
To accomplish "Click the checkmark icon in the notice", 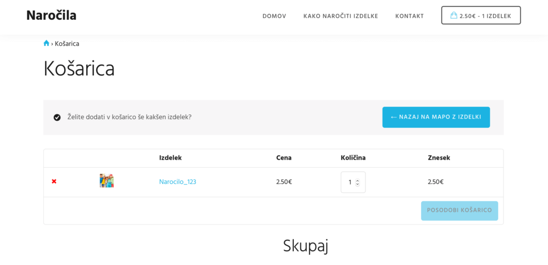I will point(57,118).
